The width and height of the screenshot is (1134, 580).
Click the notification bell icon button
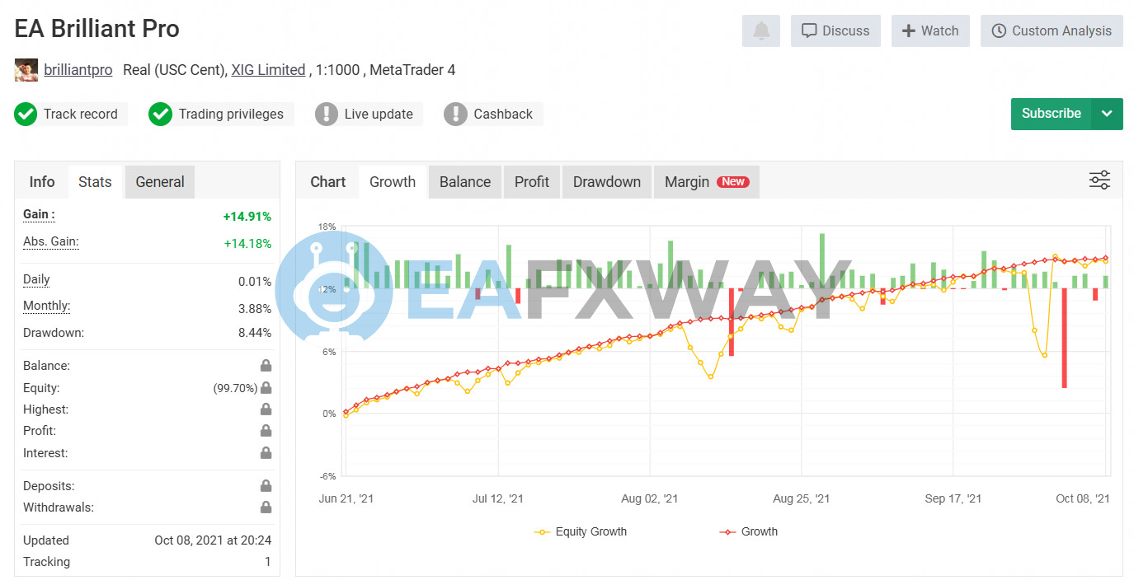(x=761, y=31)
